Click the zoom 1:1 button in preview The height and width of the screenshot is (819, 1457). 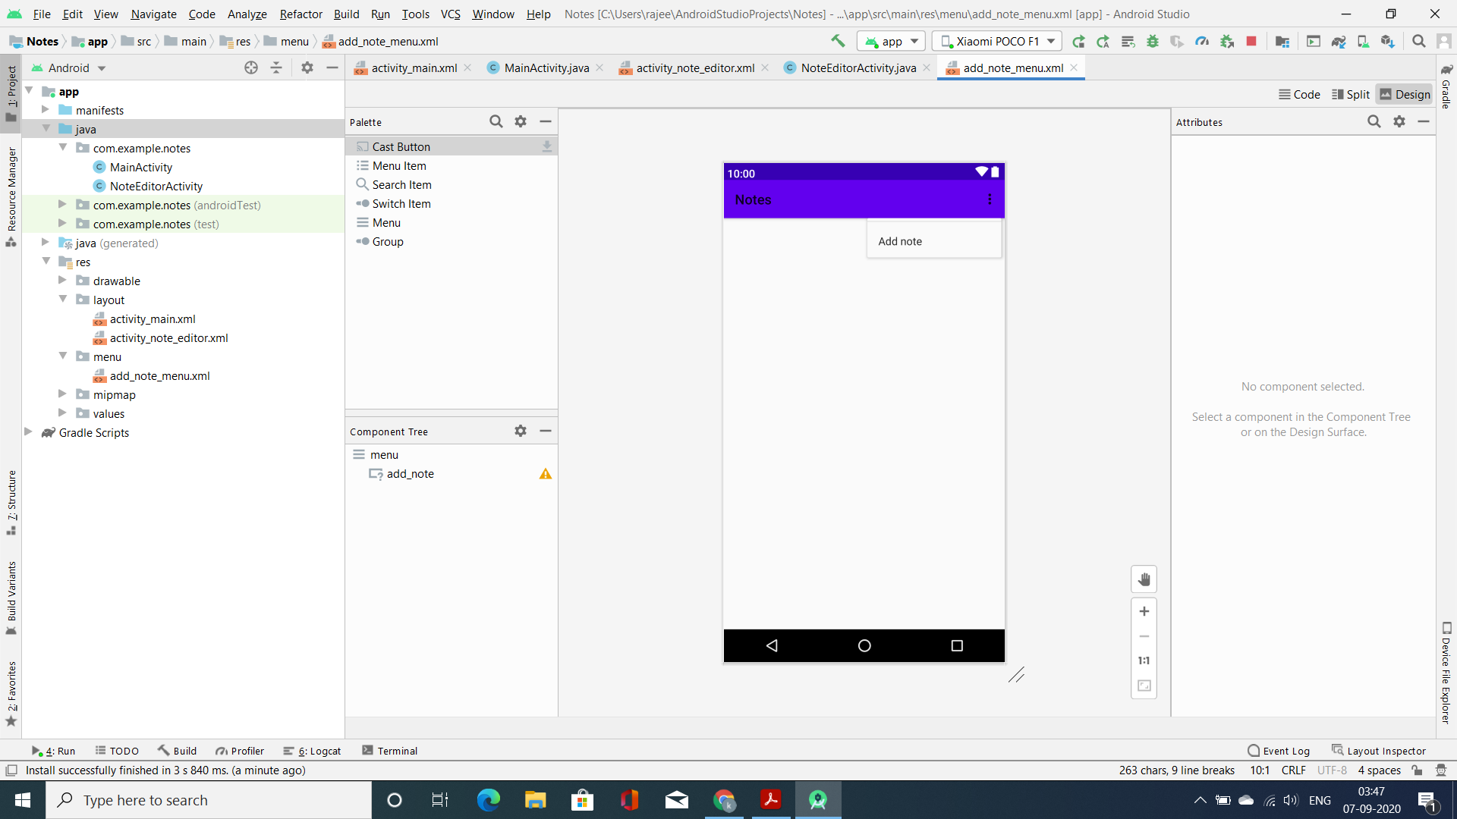[1145, 660]
